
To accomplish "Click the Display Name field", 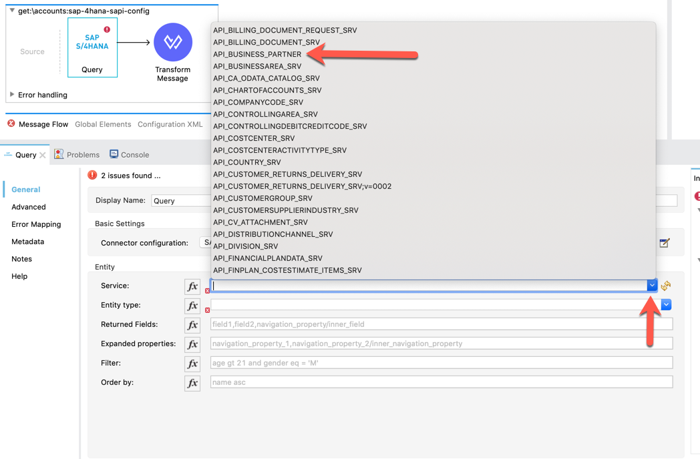I will [x=181, y=201].
